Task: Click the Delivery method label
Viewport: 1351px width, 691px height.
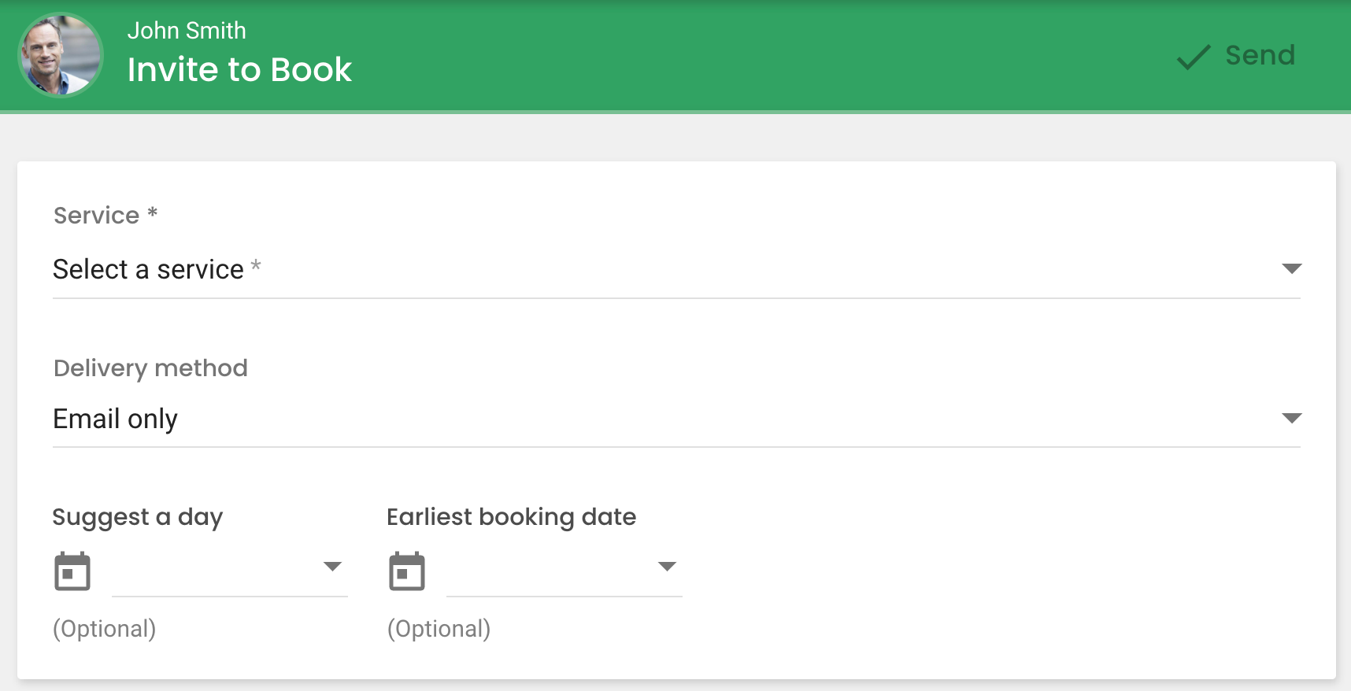Action: pyautogui.click(x=150, y=368)
